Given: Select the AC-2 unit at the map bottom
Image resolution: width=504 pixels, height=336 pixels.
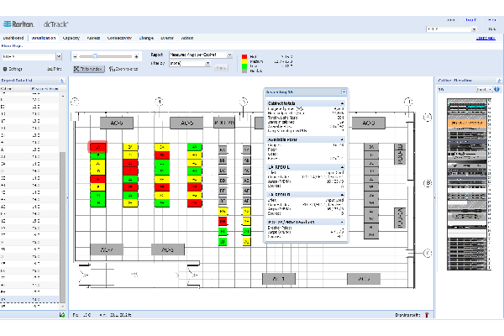Looking at the screenshot, I should (x=364, y=279).
